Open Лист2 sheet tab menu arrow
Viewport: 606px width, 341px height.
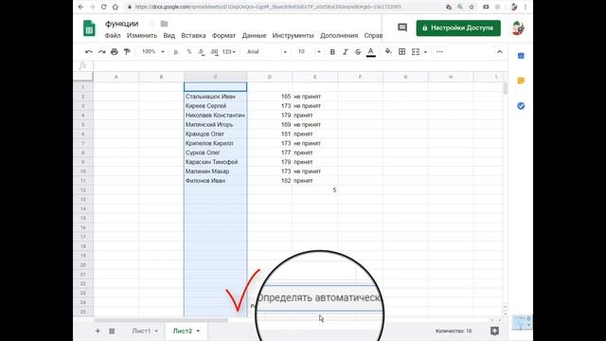pos(198,331)
